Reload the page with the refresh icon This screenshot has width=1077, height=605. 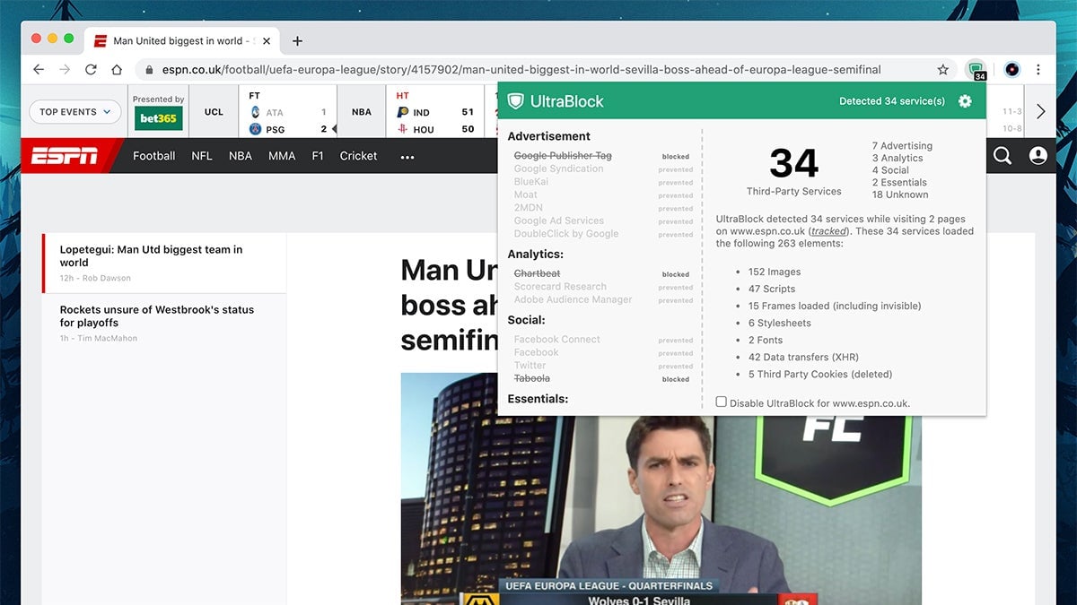pyautogui.click(x=91, y=69)
